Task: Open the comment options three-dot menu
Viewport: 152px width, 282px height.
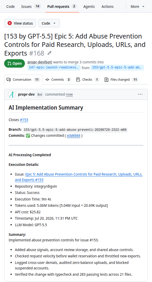Action: pyautogui.click(x=140, y=94)
